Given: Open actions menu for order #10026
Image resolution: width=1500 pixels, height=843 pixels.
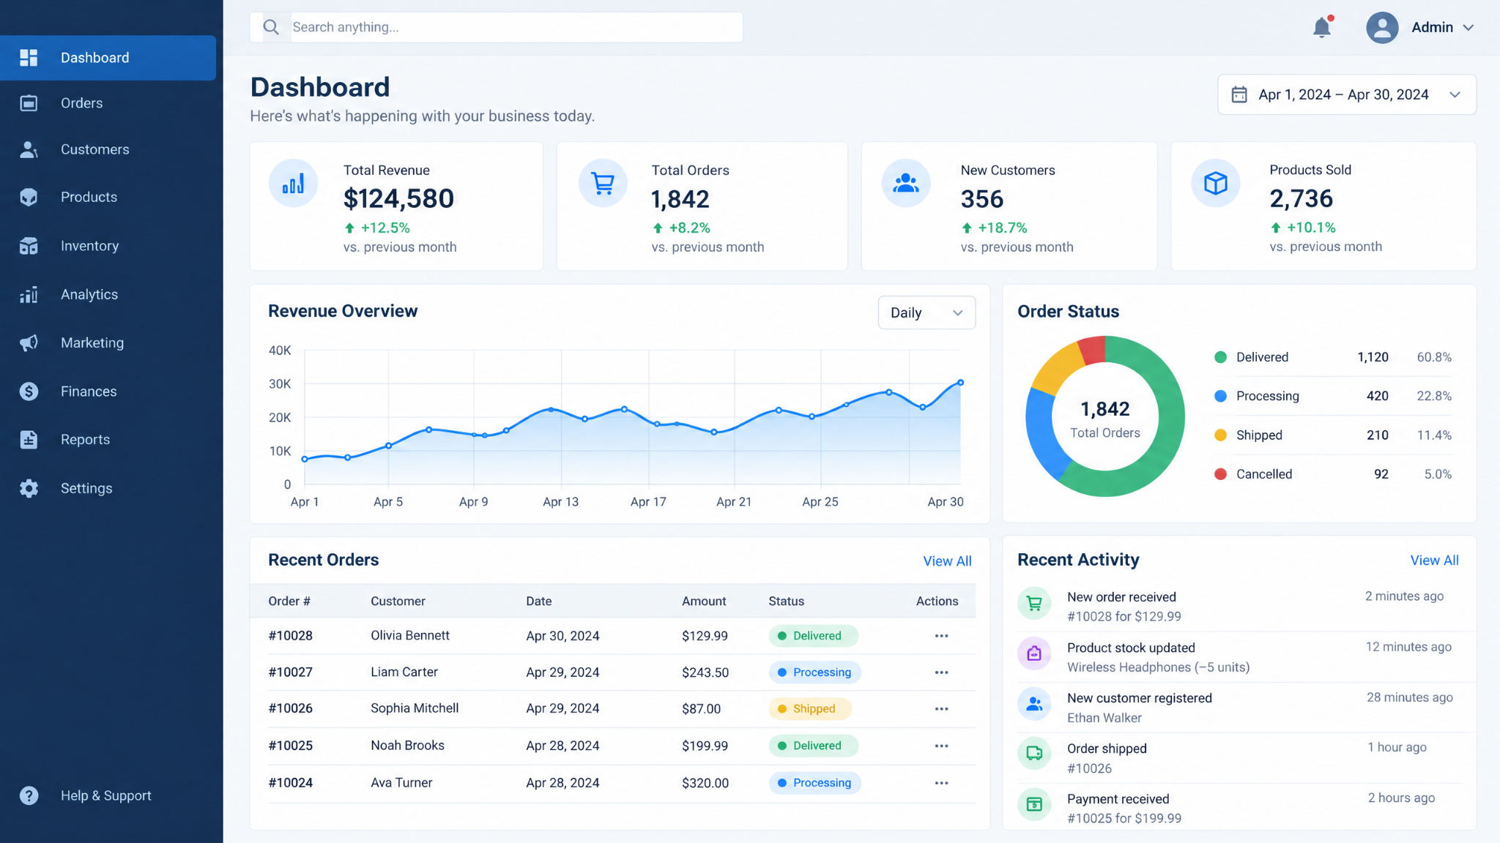Looking at the screenshot, I should click(941, 709).
